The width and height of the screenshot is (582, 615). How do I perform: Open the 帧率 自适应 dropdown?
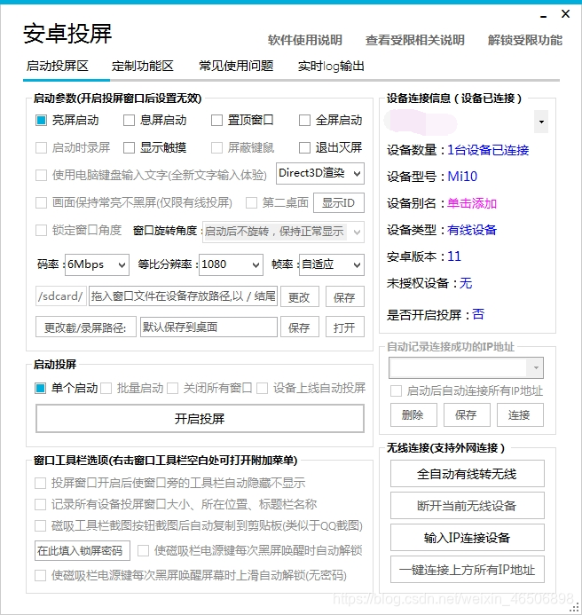pos(332,264)
